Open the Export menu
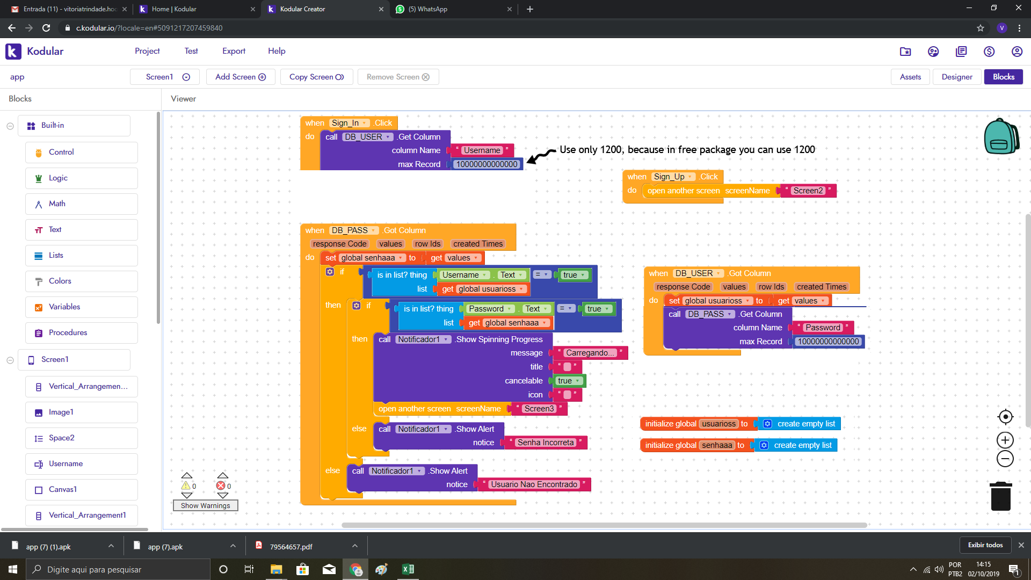This screenshot has height=580, width=1031. pos(234,51)
